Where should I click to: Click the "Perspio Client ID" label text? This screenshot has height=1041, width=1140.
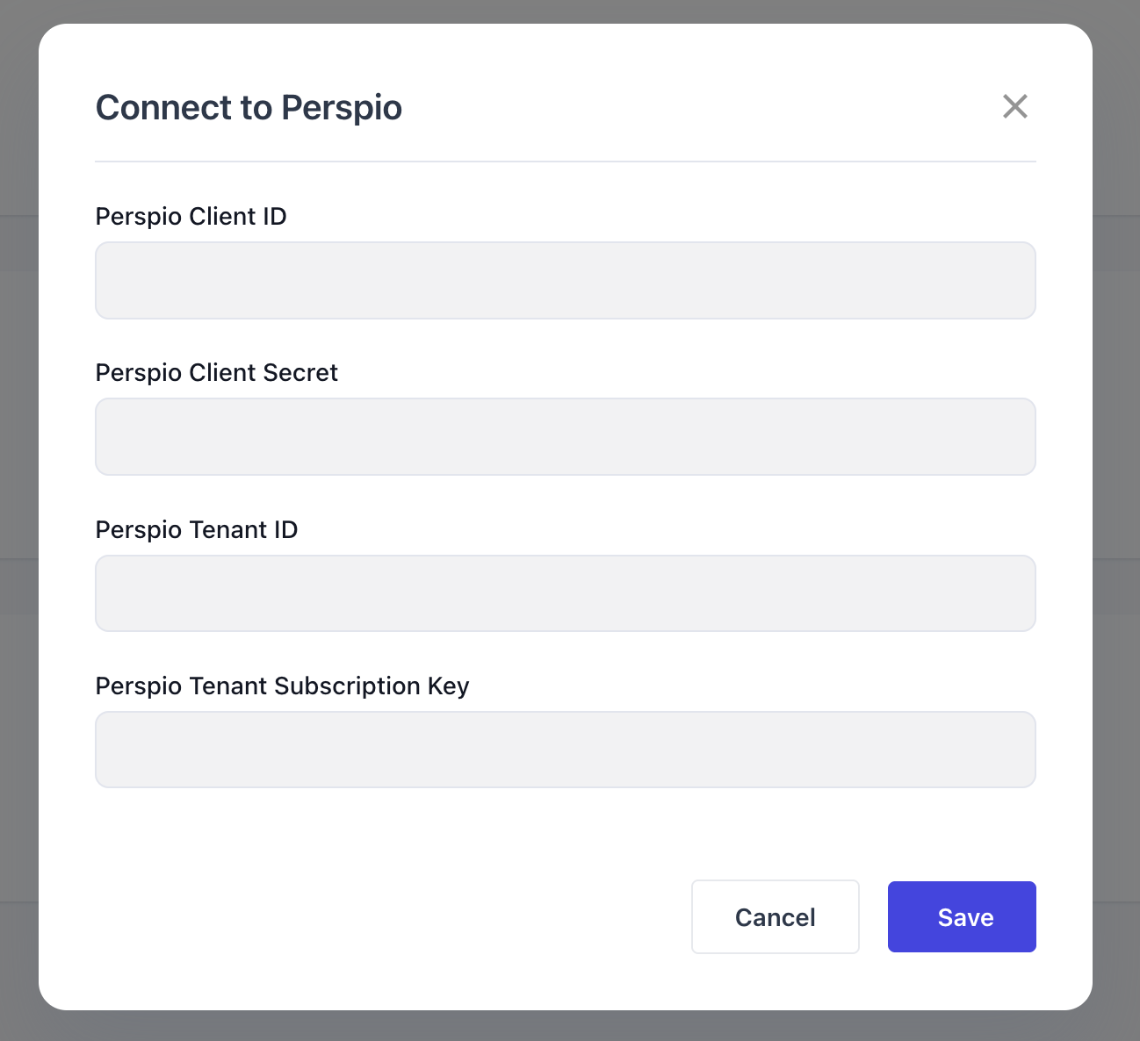[x=191, y=217]
